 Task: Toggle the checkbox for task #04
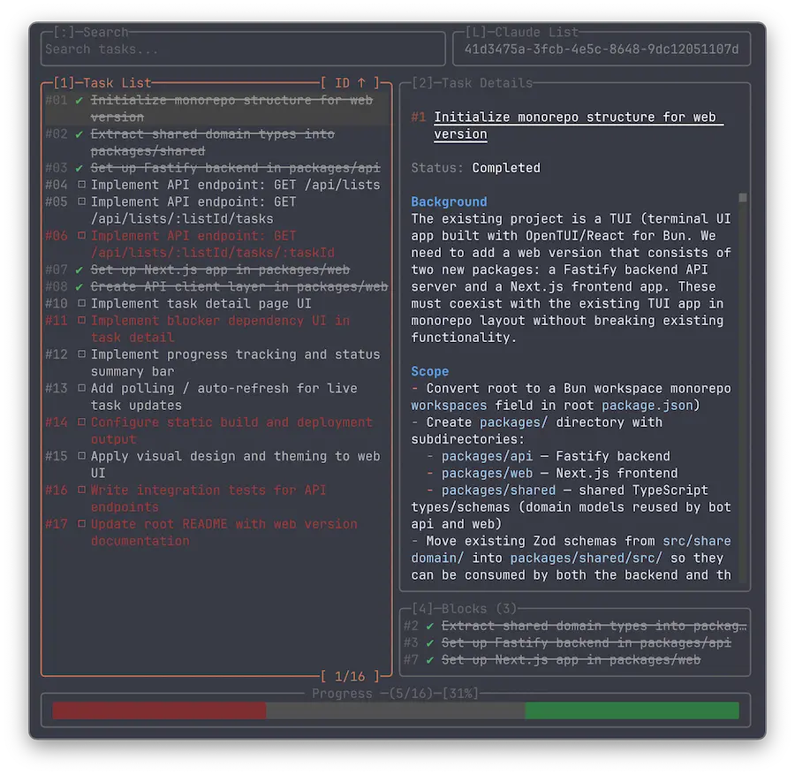(80, 185)
